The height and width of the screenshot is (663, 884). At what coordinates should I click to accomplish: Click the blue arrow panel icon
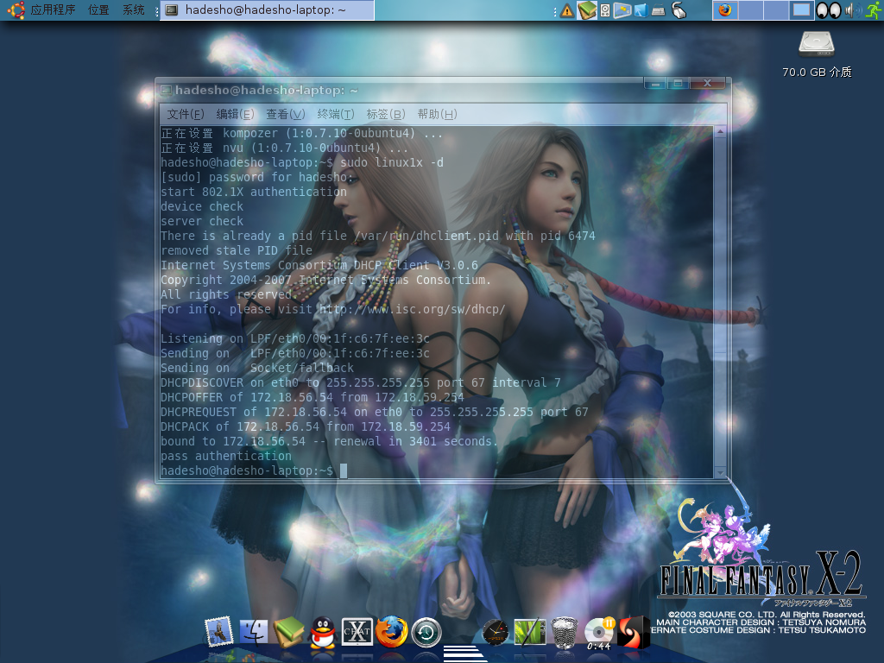[641, 10]
